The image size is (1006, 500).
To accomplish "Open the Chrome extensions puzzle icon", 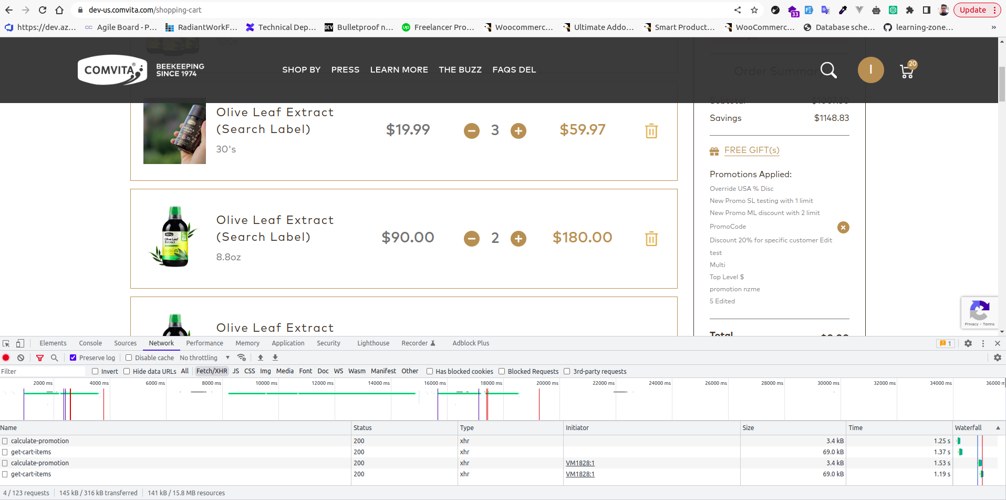I will 910,10.
